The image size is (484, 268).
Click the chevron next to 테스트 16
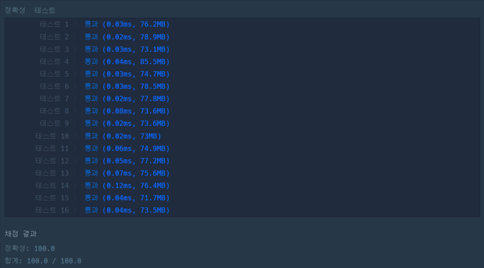point(75,210)
